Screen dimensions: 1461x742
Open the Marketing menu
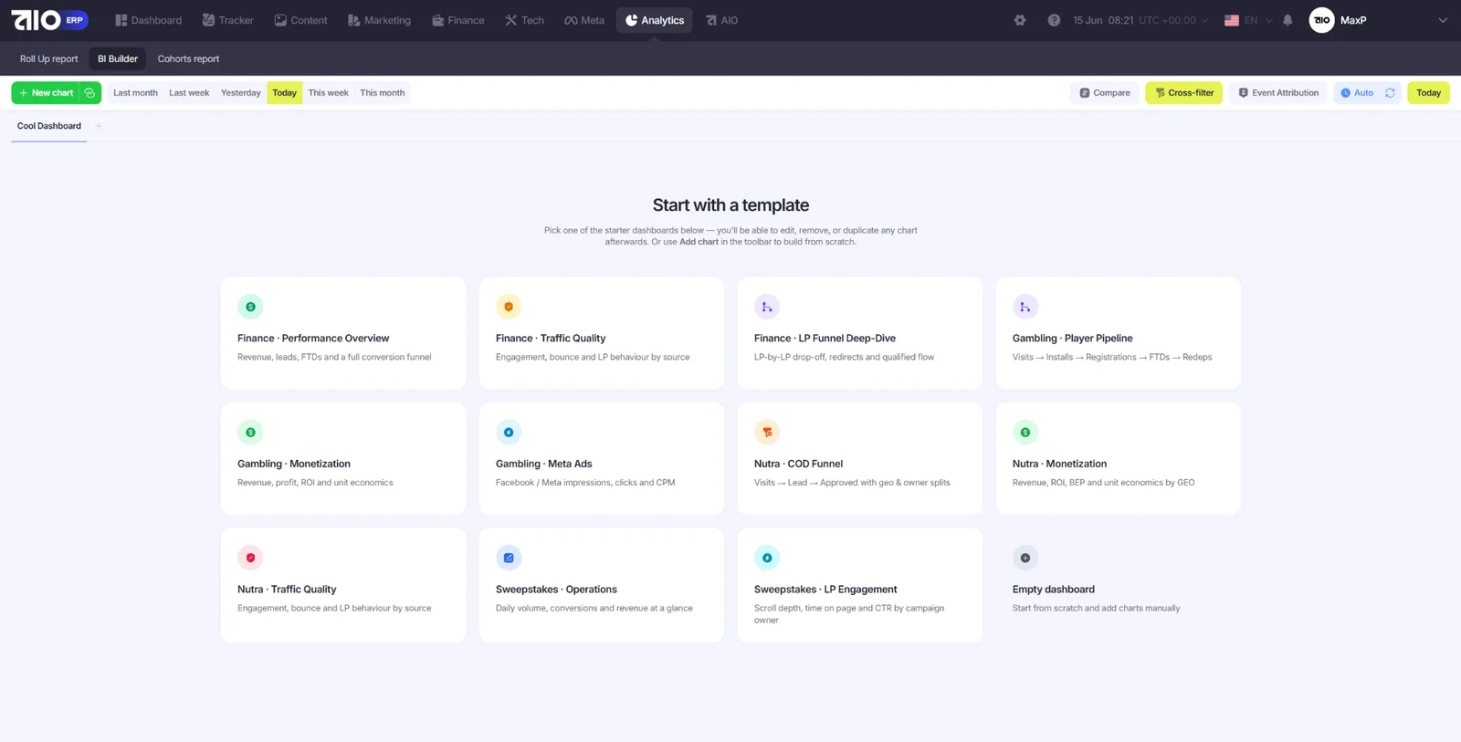tap(379, 20)
